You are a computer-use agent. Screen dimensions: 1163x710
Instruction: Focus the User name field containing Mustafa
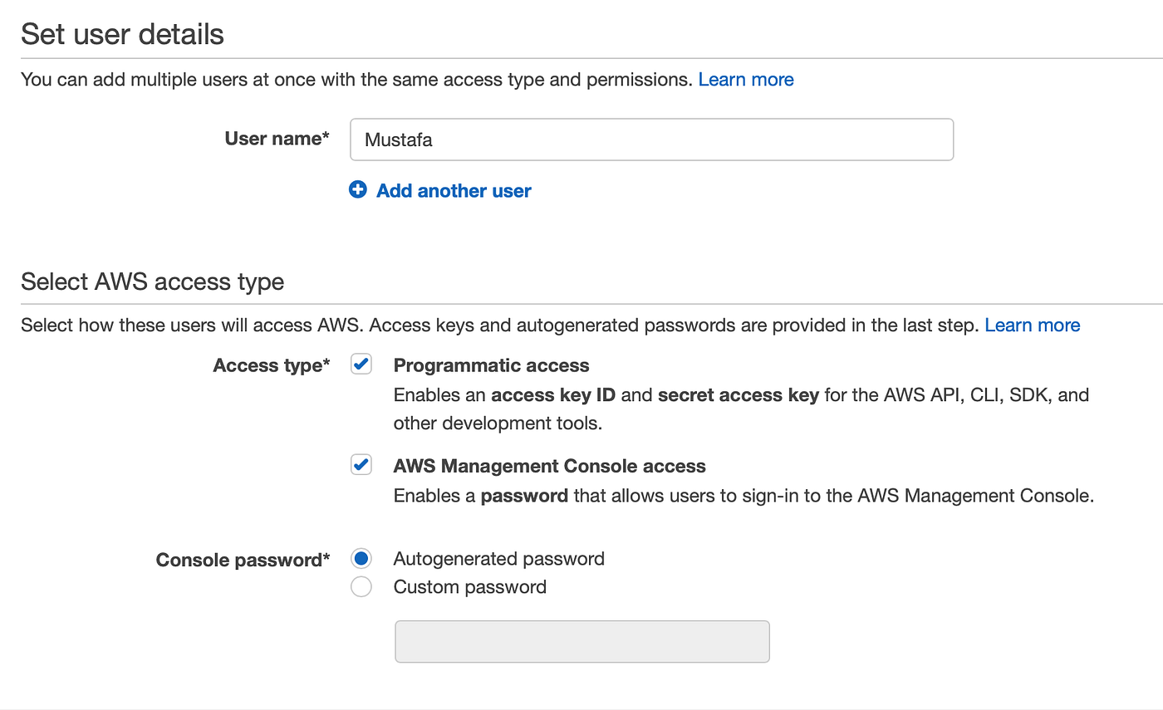tap(651, 140)
